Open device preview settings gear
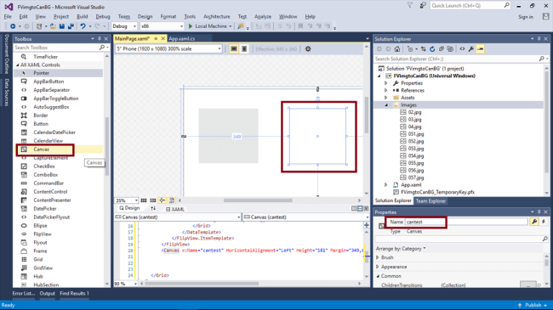The image size is (553, 310). tap(308, 49)
